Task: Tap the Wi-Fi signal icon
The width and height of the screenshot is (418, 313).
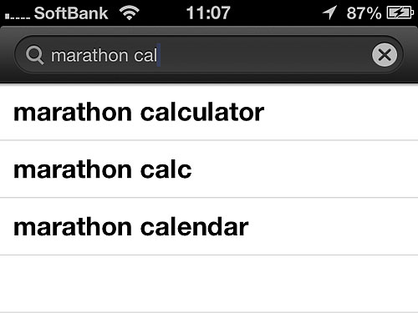Action: [130, 13]
